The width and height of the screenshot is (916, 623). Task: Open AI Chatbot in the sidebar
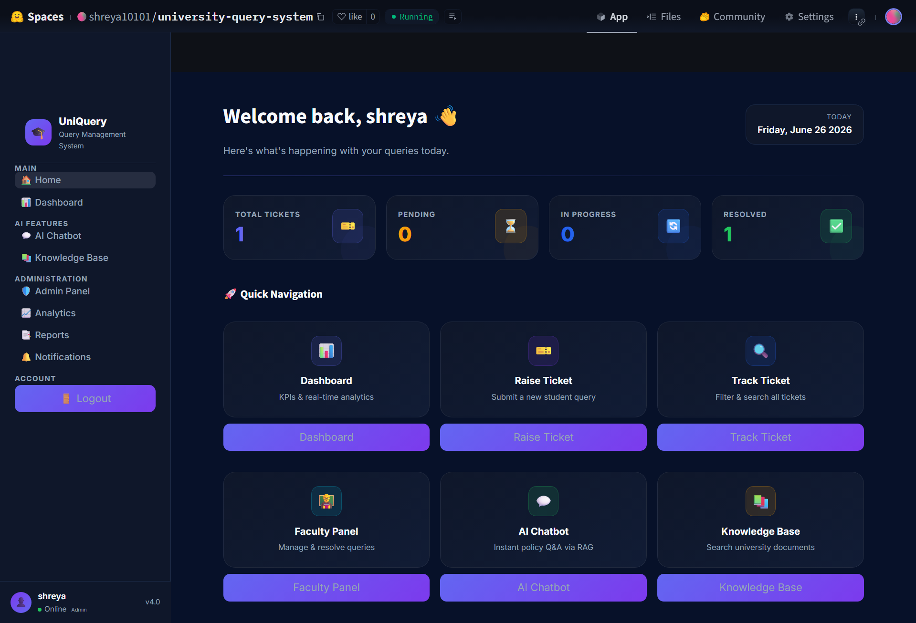pos(85,236)
